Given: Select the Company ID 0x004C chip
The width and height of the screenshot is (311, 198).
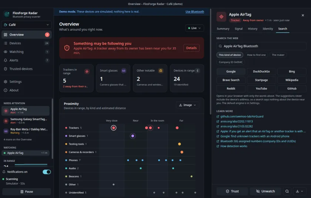Looking at the screenshot, I should point(230,62).
